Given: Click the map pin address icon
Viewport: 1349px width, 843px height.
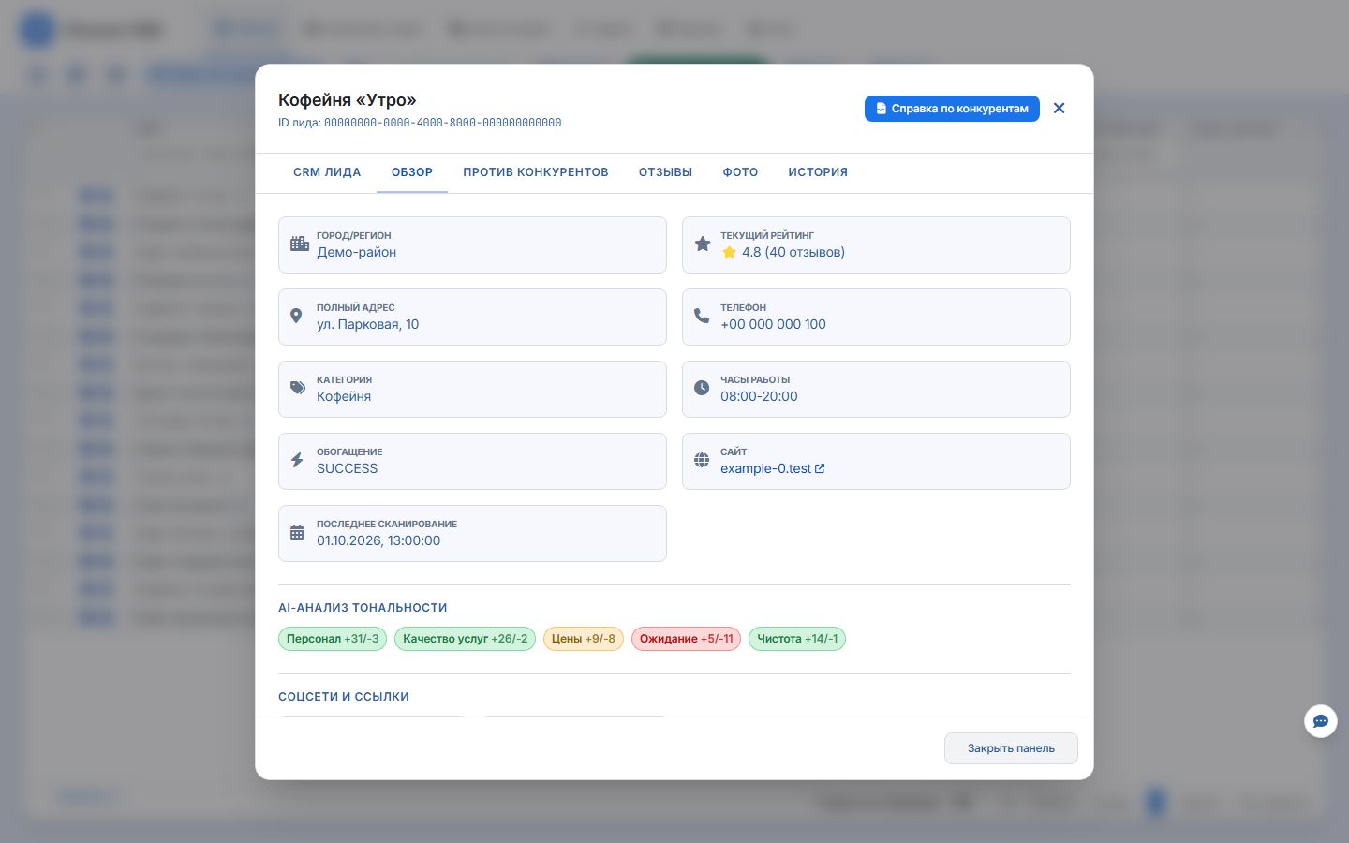Looking at the screenshot, I should tap(296, 316).
